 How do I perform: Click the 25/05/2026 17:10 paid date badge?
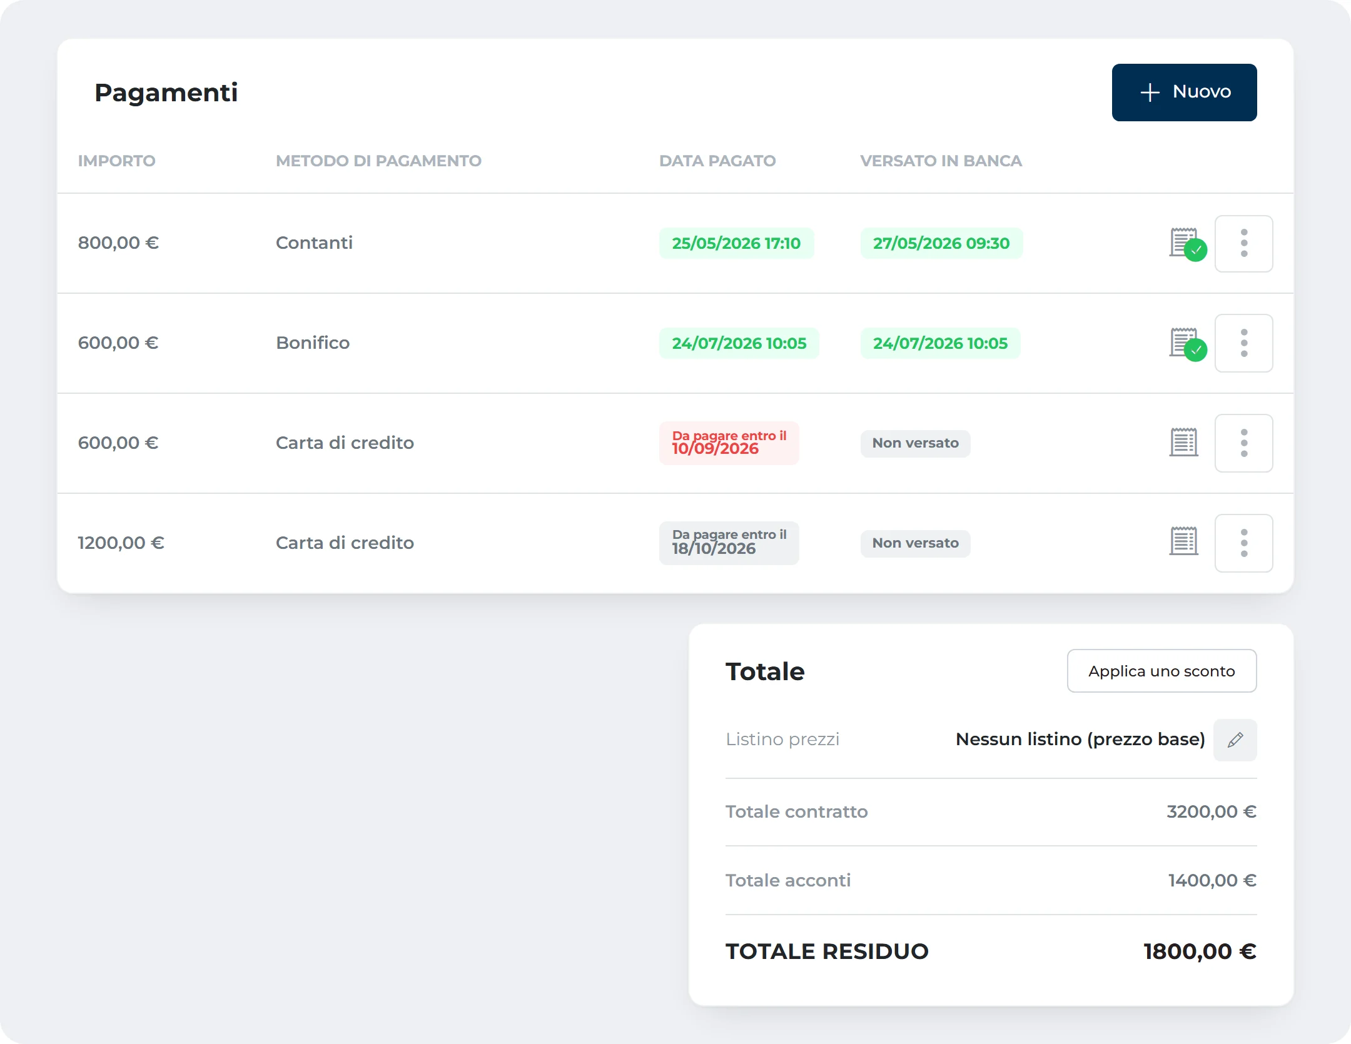click(736, 243)
